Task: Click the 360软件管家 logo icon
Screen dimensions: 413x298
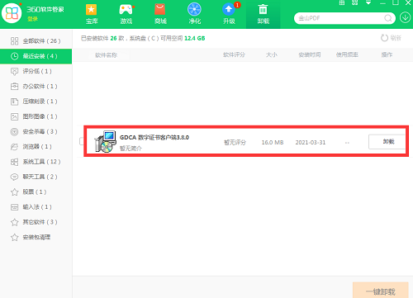Action: 12,13
